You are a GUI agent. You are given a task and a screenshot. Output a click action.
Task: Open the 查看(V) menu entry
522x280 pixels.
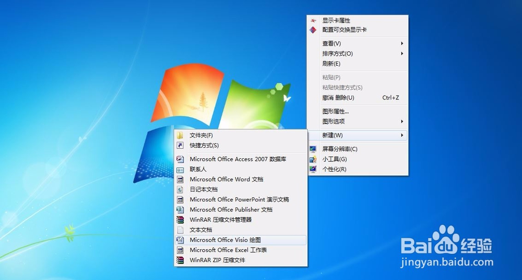point(358,44)
